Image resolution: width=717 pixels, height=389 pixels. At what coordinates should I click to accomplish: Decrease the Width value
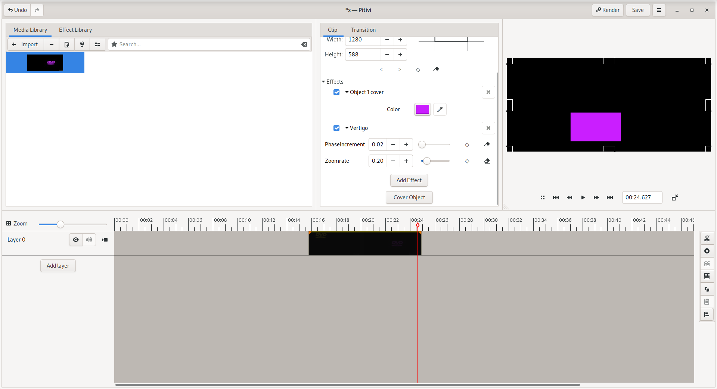pyautogui.click(x=387, y=40)
